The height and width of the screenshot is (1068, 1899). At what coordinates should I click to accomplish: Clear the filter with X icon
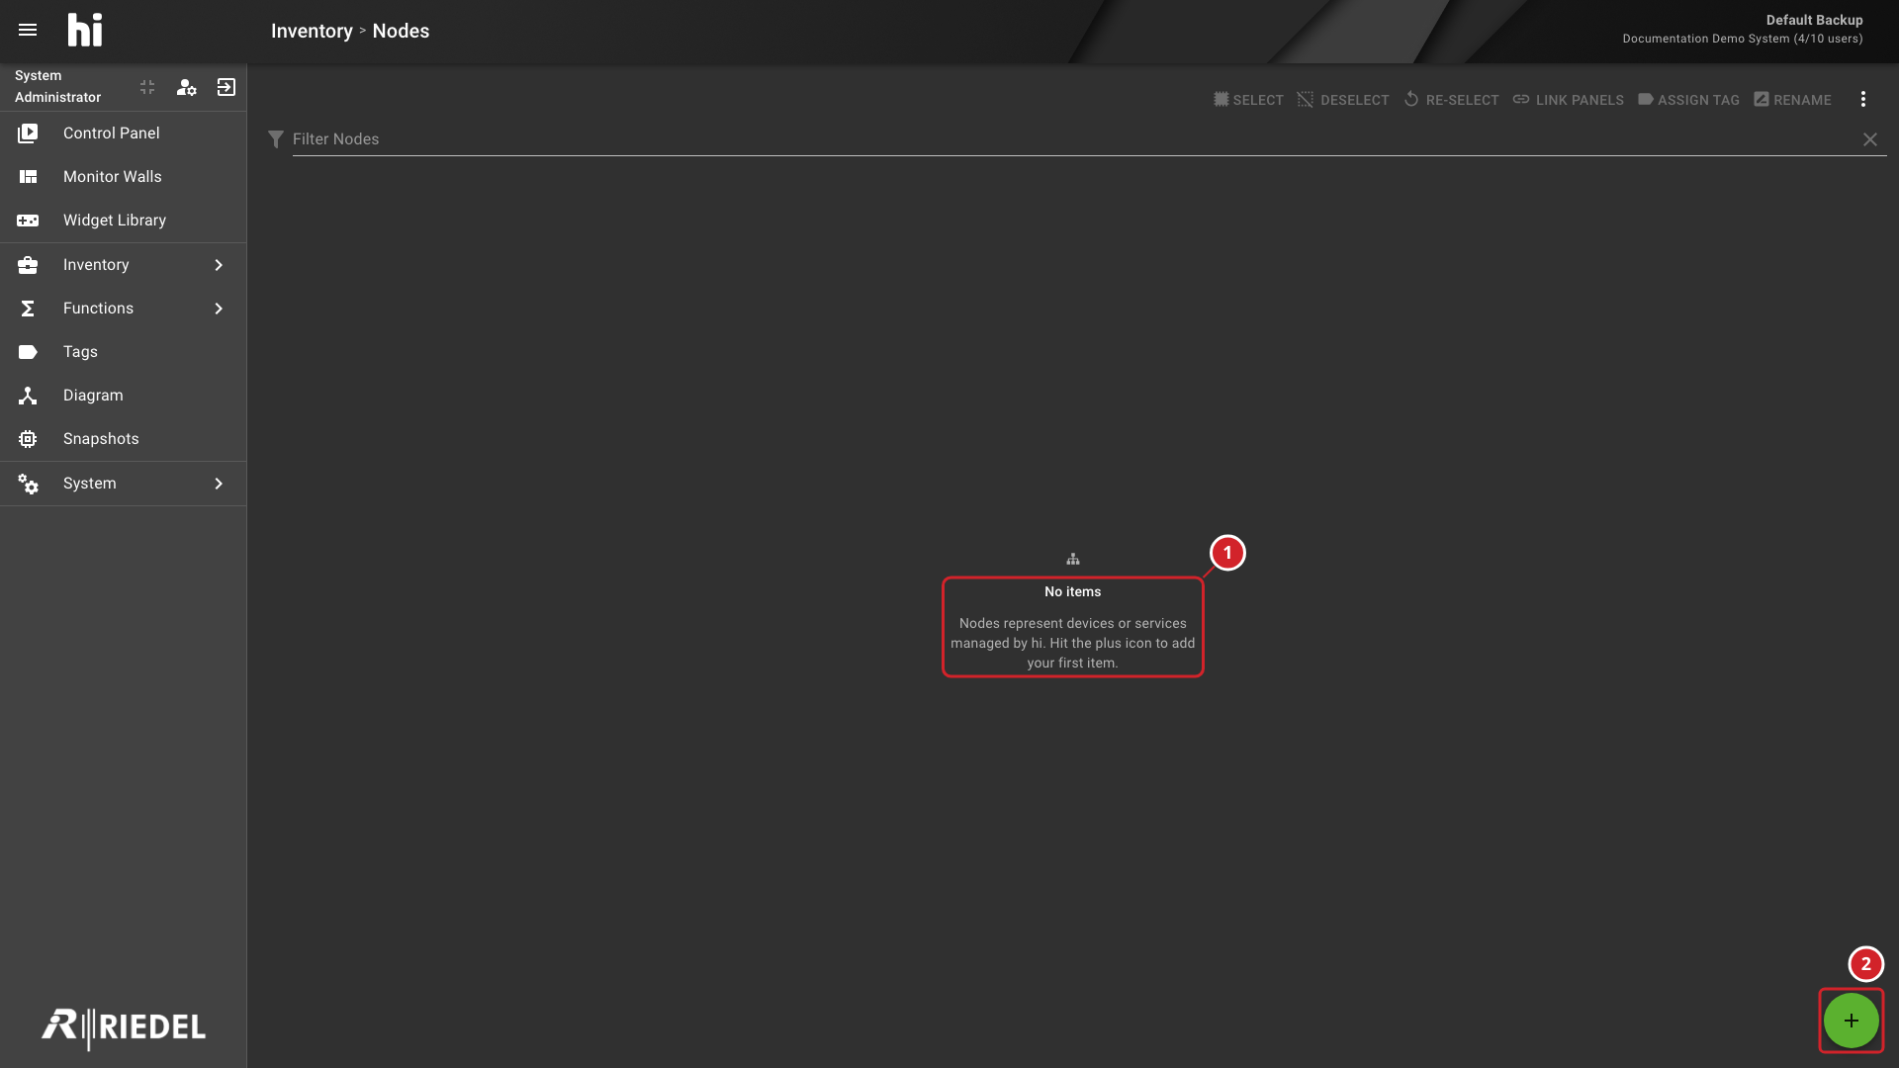click(x=1870, y=139)
